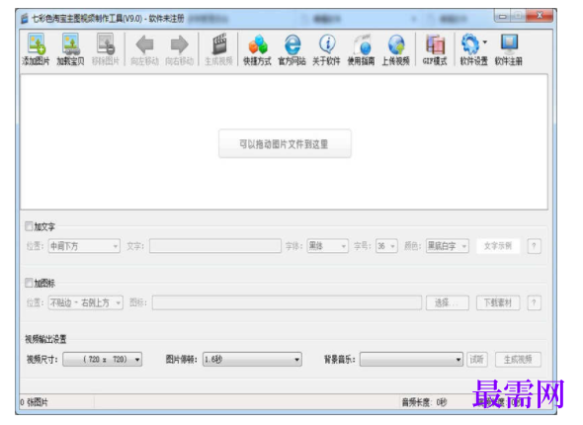Minimize the window with title bar button
Viewport: 583px width, 425px height.
(x=503, y=16)
